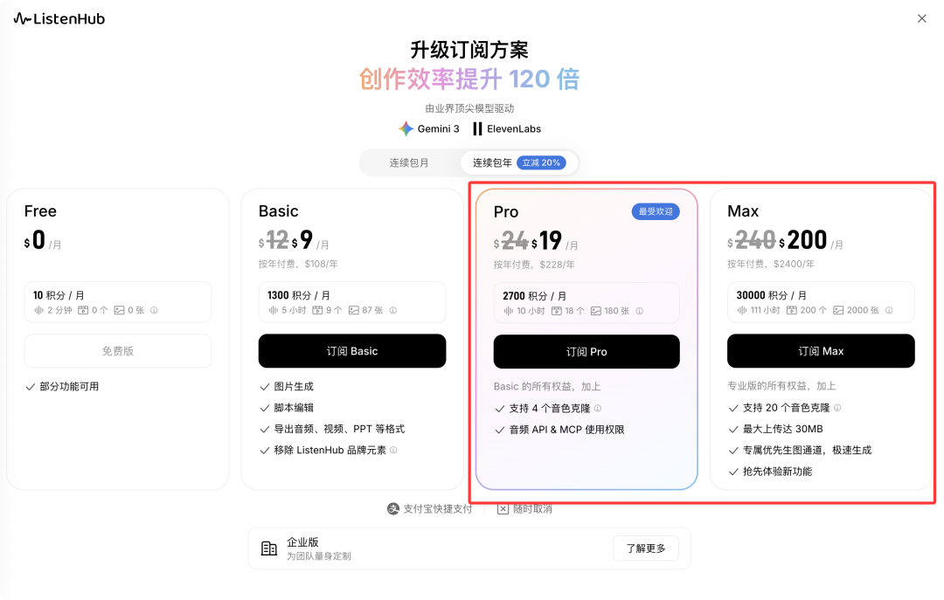Click the enterprise building icon beside 企业版
944x600 pixels.
click(x=269, y=548)
